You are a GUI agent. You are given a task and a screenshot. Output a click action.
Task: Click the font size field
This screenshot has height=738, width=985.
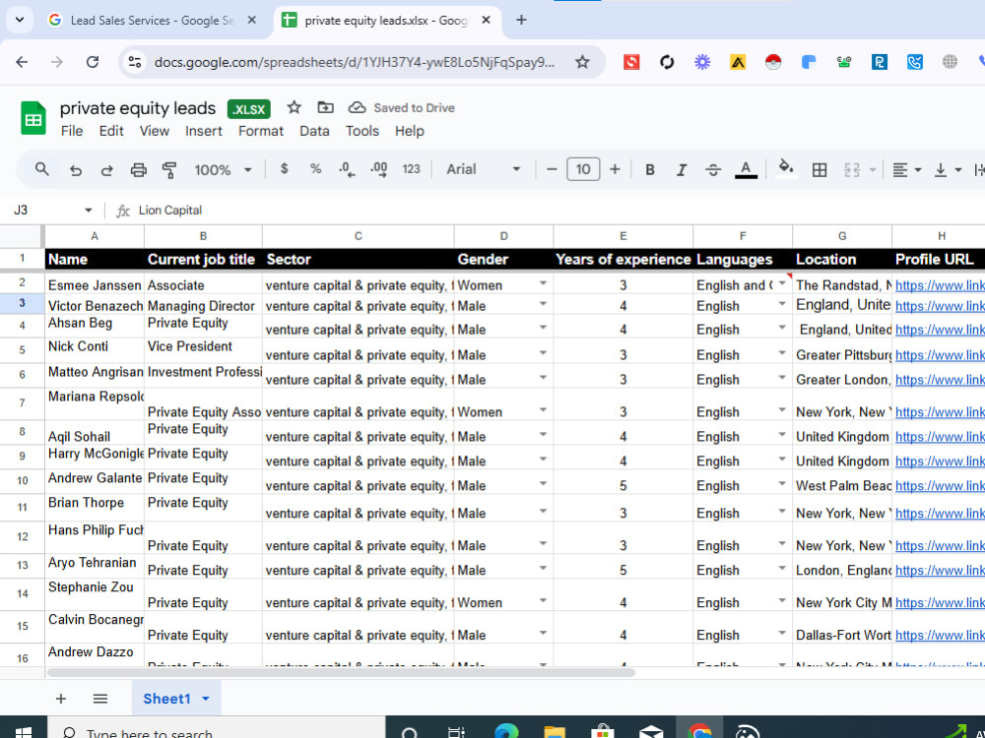tap(583, 169)
